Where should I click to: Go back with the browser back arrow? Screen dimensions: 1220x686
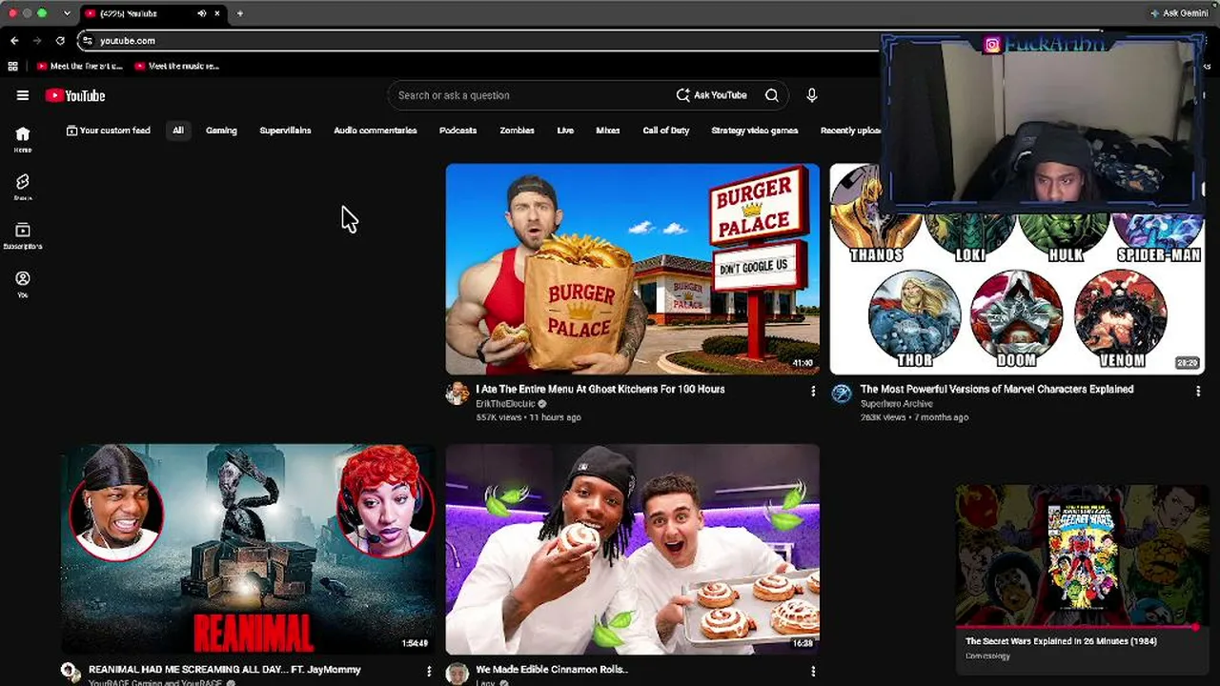[14, 41]
